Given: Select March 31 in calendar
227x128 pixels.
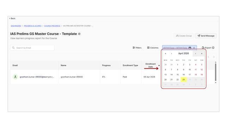Looking at the screenshot, I should [x=172, y=65].
